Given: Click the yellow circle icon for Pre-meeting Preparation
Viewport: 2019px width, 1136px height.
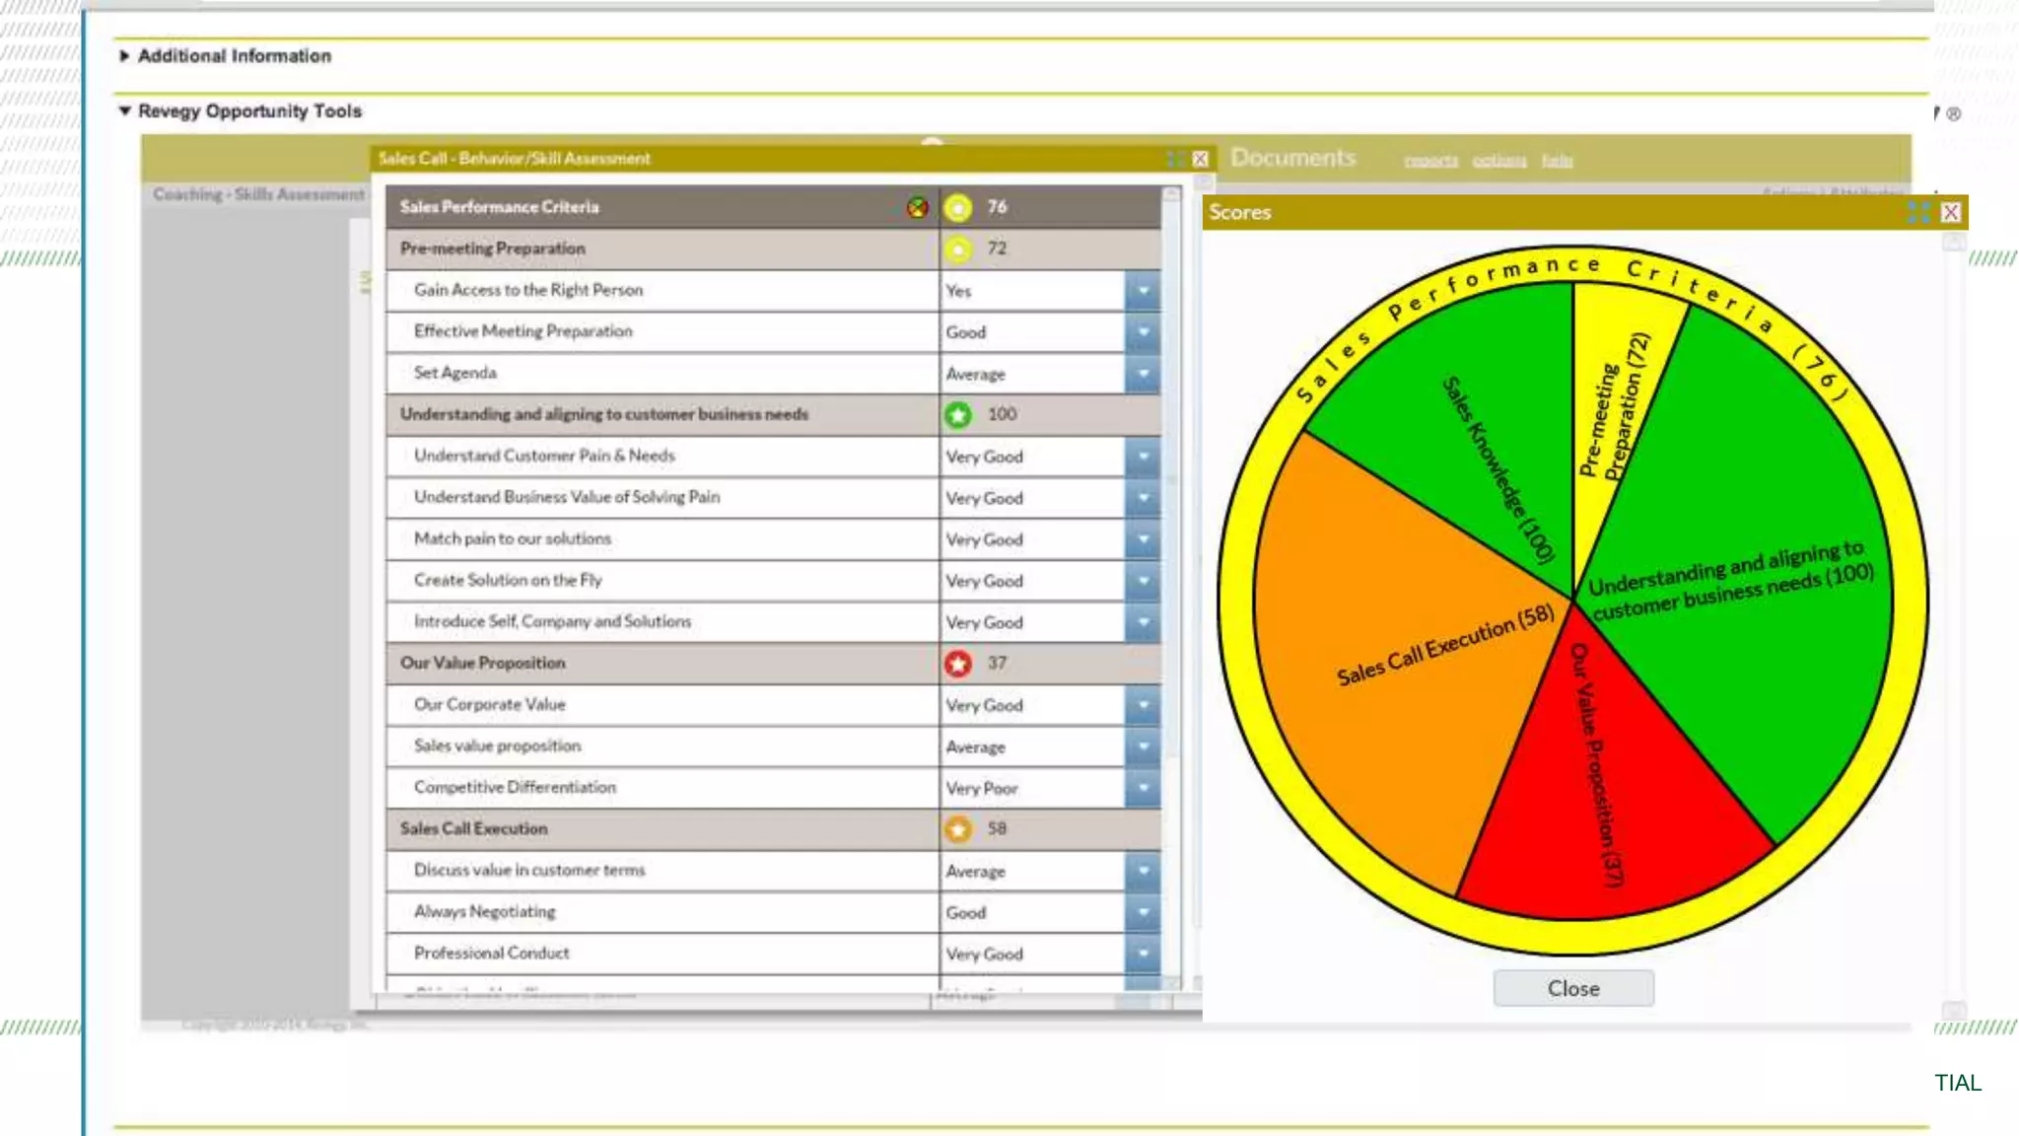Looking at the screenshot, I should click(x=957, y=248).
